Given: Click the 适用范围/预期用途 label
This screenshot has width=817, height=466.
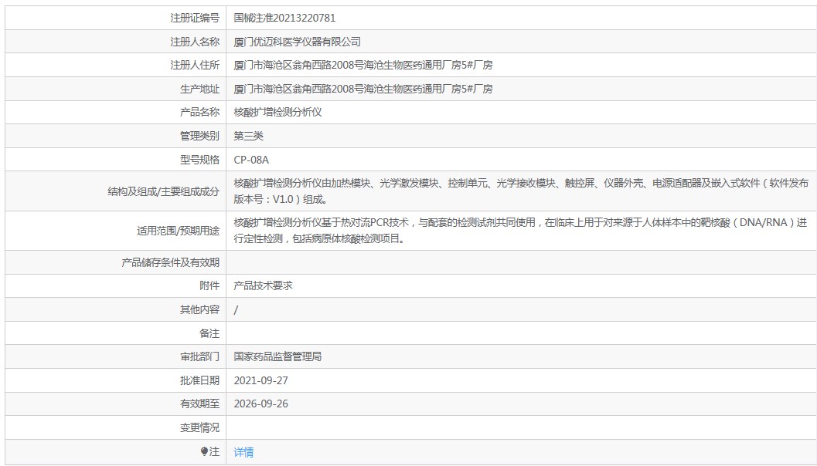Looking at the screenshot, I should (179, 231).
